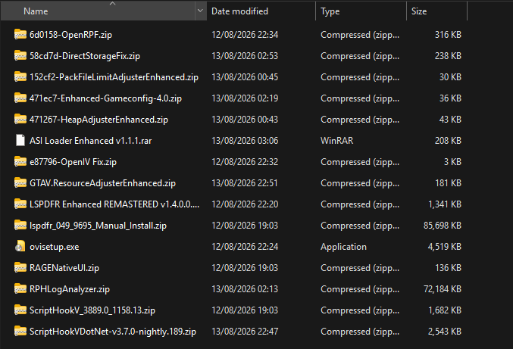Click the Application type cell
Screen dimensions: 513x349
coord(343,247)
